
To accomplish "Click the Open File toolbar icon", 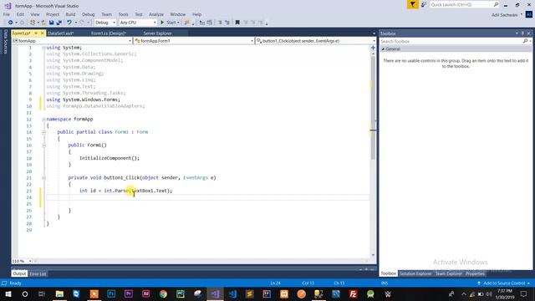I will (x=43, y=23).
